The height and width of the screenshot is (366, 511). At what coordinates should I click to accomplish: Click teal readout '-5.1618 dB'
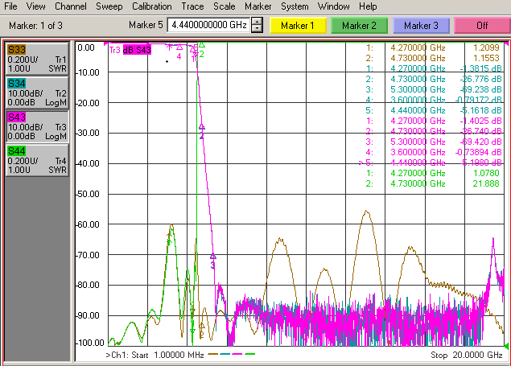(x=481, y=110)
